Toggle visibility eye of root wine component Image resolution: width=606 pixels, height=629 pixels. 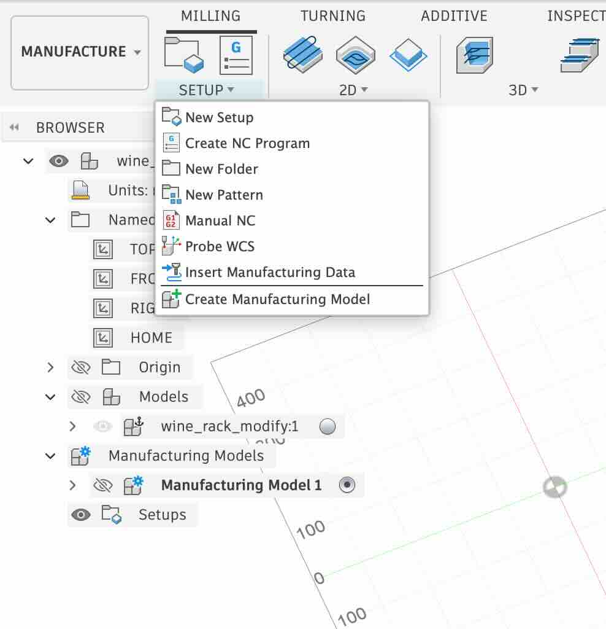click(58, 162)
